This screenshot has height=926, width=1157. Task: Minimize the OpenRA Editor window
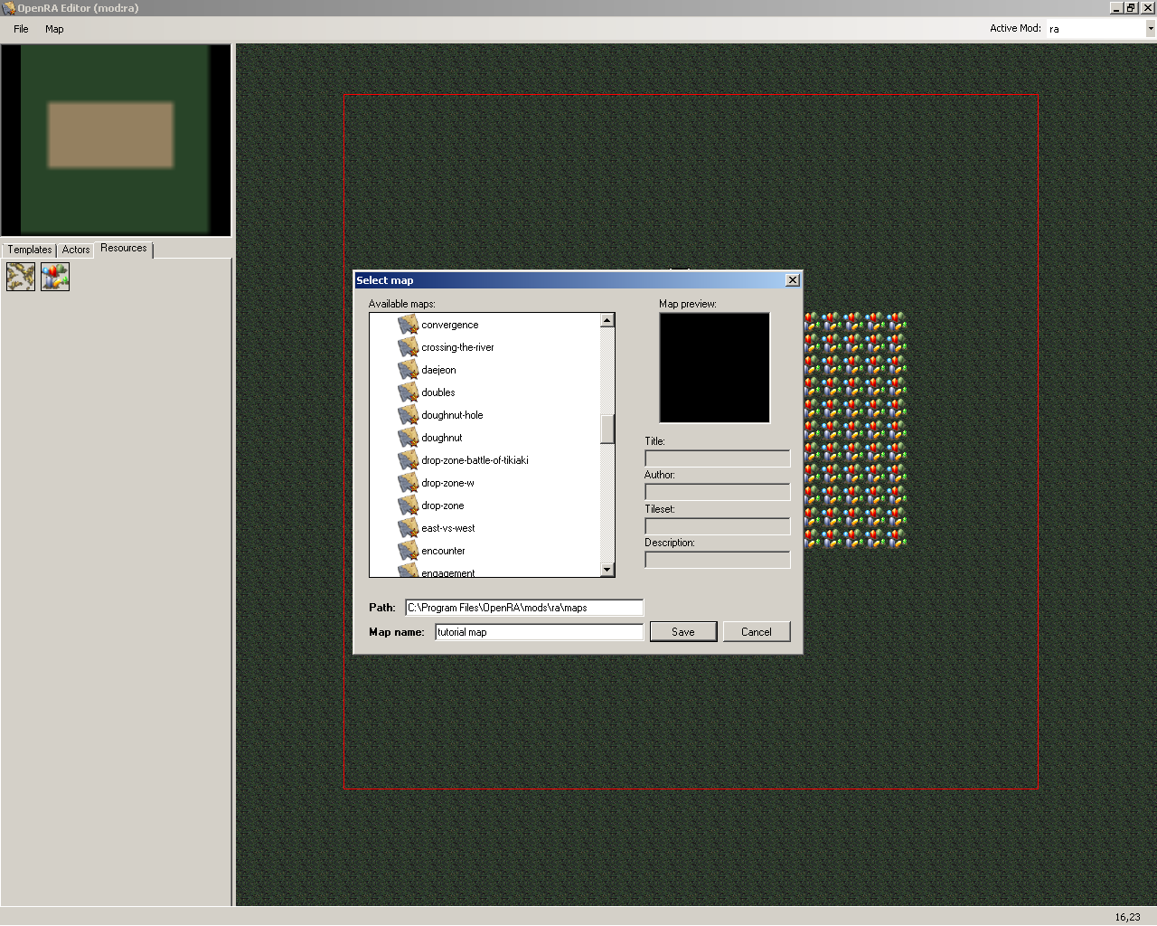coord(1116,8)
